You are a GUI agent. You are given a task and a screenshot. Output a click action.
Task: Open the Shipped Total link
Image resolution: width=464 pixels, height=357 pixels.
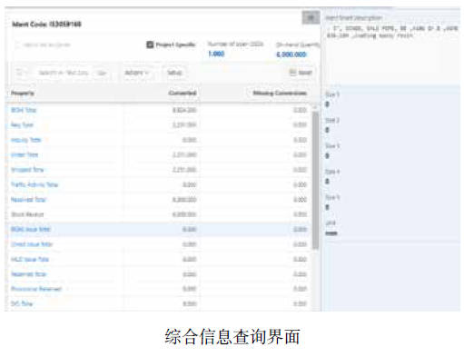pyautogui.click(x=27, y=170)
